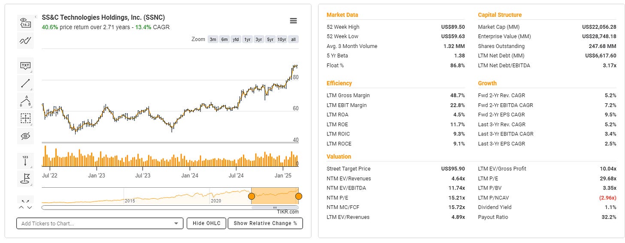625x243 pixels.
Task: Click LTM Net Debt value US$6,617.60
Action: (x=601, y=56)
